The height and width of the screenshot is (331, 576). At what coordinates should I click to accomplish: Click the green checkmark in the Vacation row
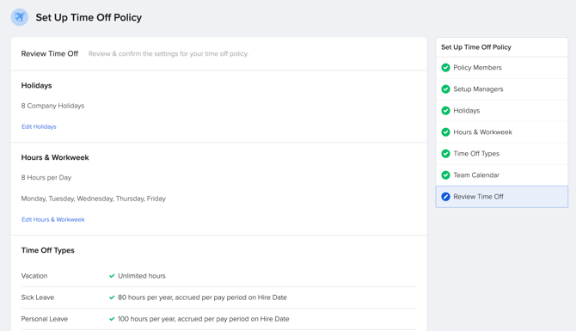[112, 276]
